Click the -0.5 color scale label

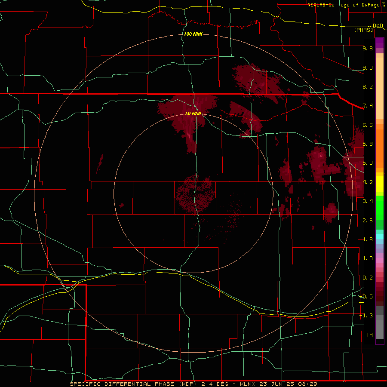coord(366,296)
